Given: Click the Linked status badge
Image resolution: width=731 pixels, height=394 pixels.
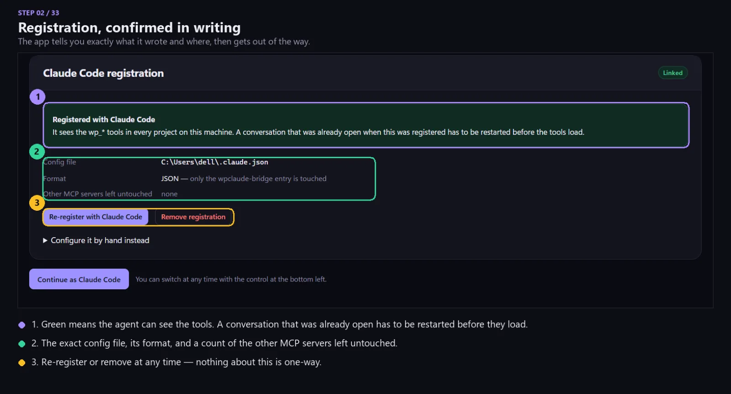Looking at the screenshot, I should (673, 73).
